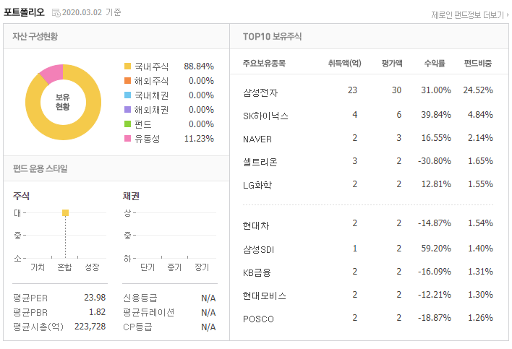This screenshot has width=512, height=349.
Task: Click 셀트리온 return value -30.80%
Action: [435, 161]
